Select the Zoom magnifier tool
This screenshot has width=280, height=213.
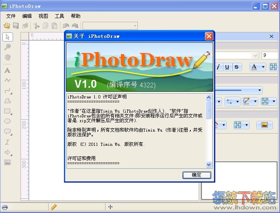[8, 47]
